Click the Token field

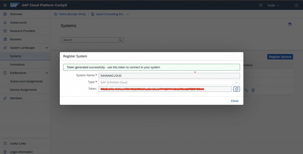click(165, 89)
